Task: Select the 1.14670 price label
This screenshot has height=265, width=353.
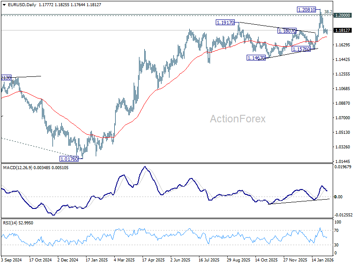Action: point(256,58)
